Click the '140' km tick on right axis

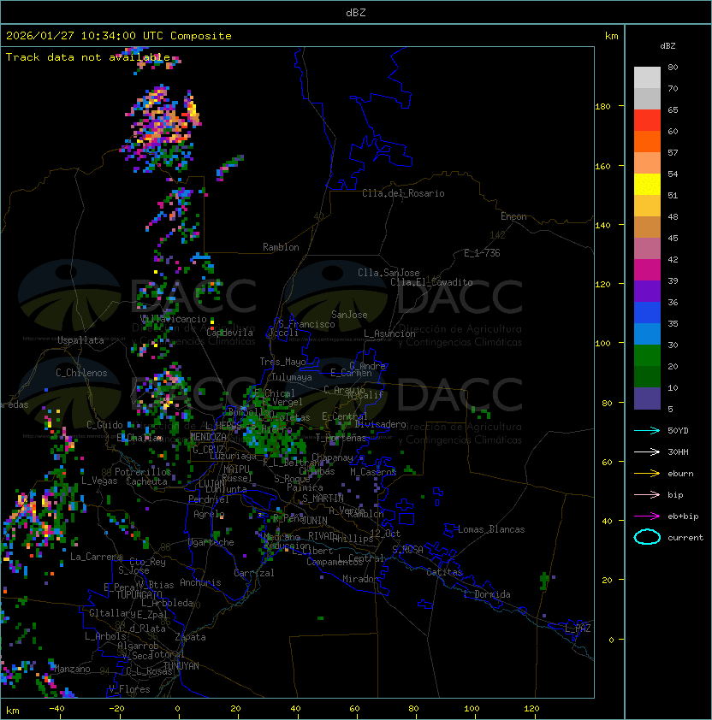click(x=602, y=225)
